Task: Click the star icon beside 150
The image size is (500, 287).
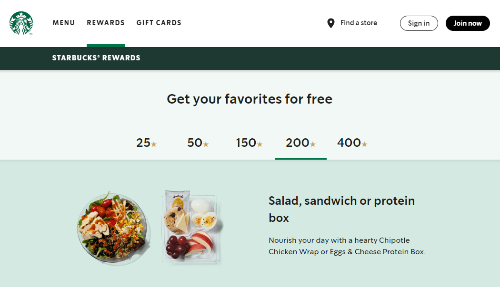Action: point(260,143)
